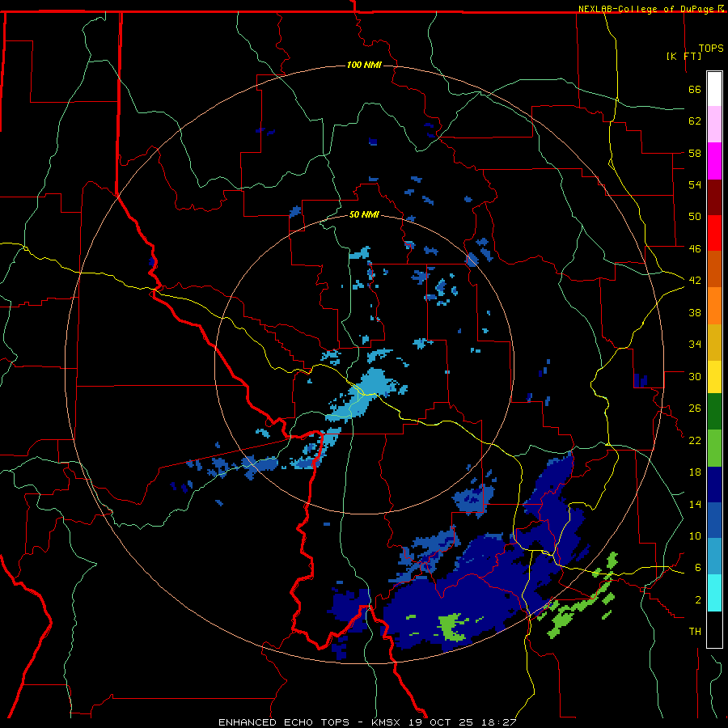Click the "26" legend value

tap(695, 408)
